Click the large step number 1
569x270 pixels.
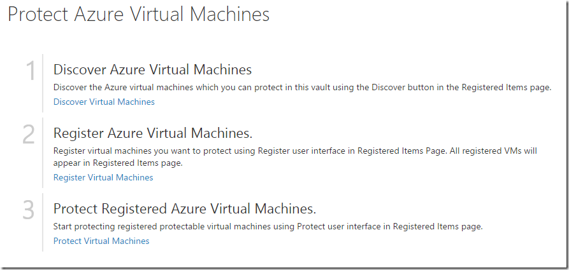point(31,71)
